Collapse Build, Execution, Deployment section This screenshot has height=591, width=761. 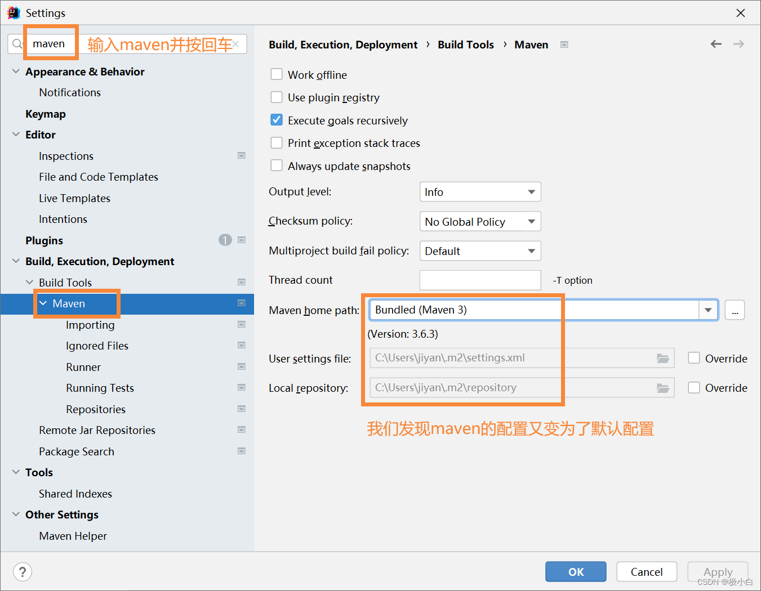(x=16, y=261)
